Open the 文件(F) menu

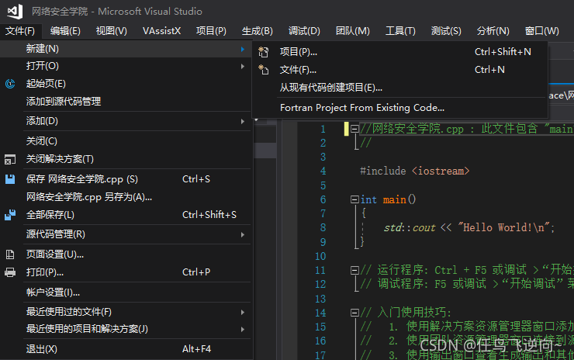pos(20,31)
